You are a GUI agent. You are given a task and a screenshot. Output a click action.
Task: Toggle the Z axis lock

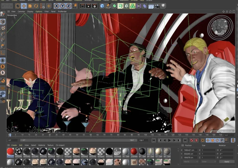[x=68, y=6]
